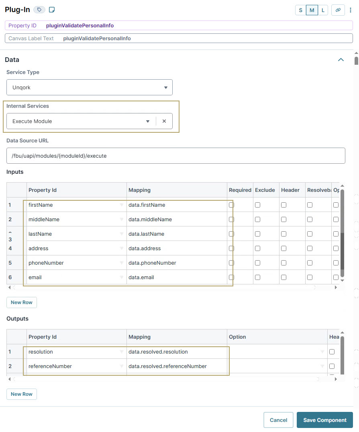Click the Cancel button
The height and width of the screenshot is (432, 359).
pos(278,420)
